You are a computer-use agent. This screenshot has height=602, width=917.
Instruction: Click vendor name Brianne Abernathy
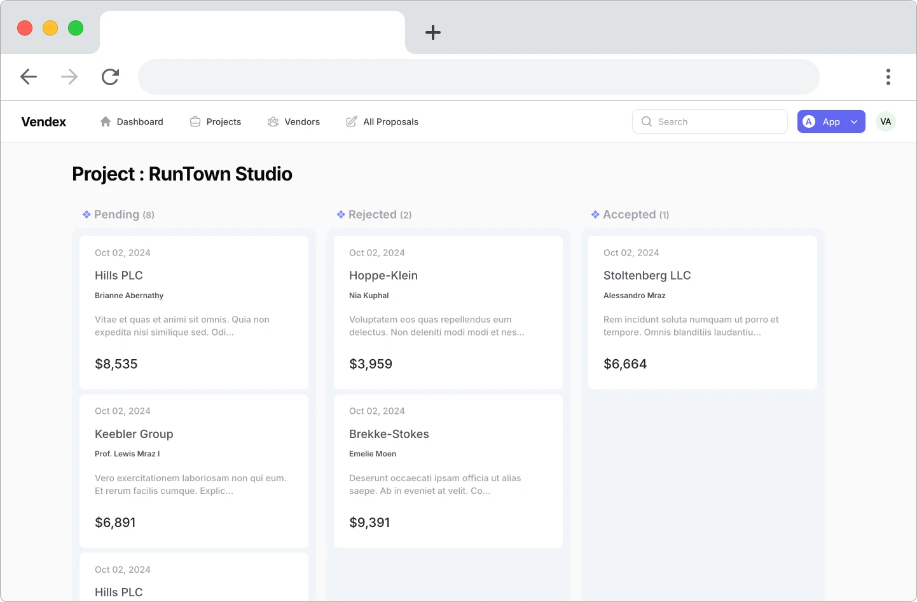coord(129,296)
